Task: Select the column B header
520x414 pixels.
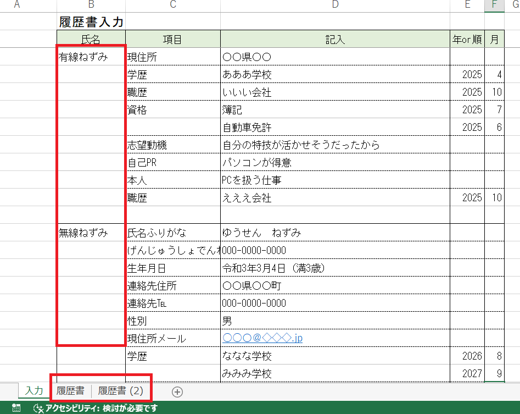Action: (x=91, y=5)
